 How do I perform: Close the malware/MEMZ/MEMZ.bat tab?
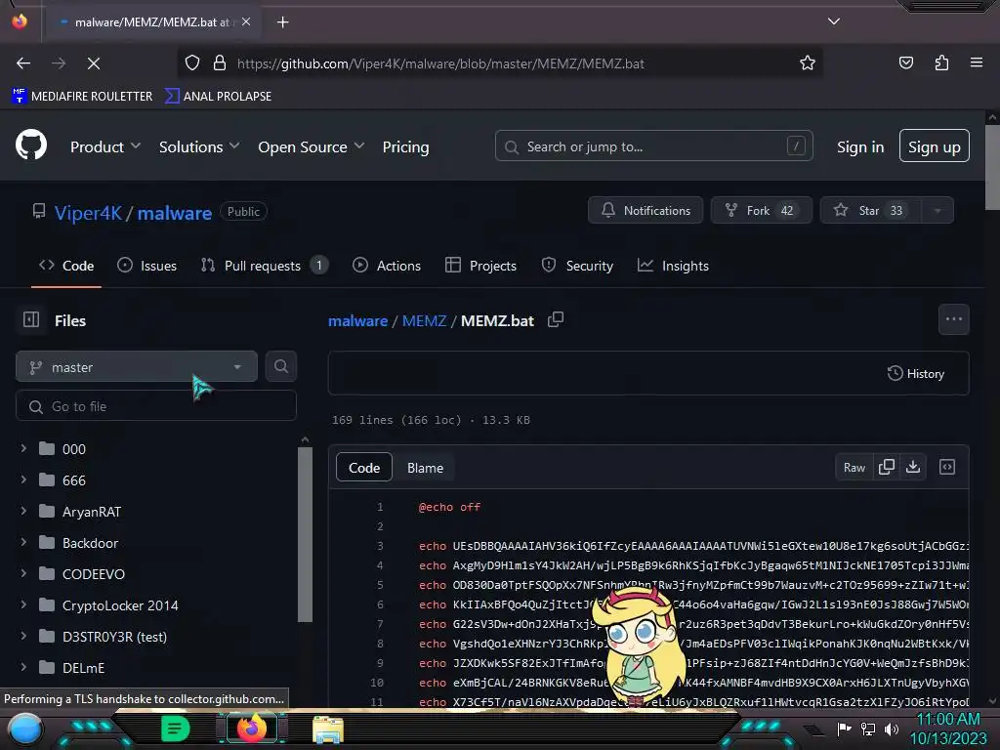(x=246, y=21)
